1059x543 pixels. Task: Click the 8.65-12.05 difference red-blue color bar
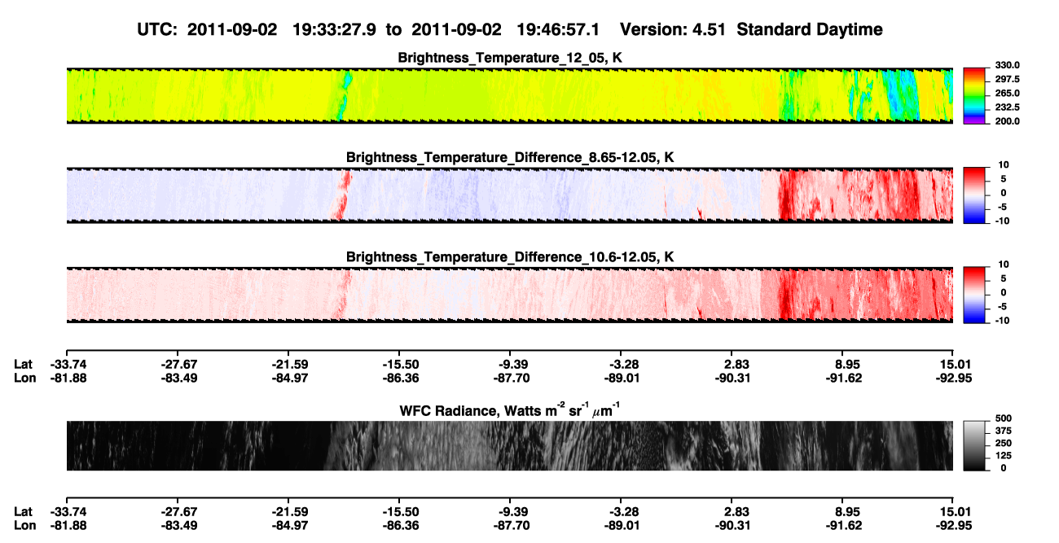[x=974, y=194]
